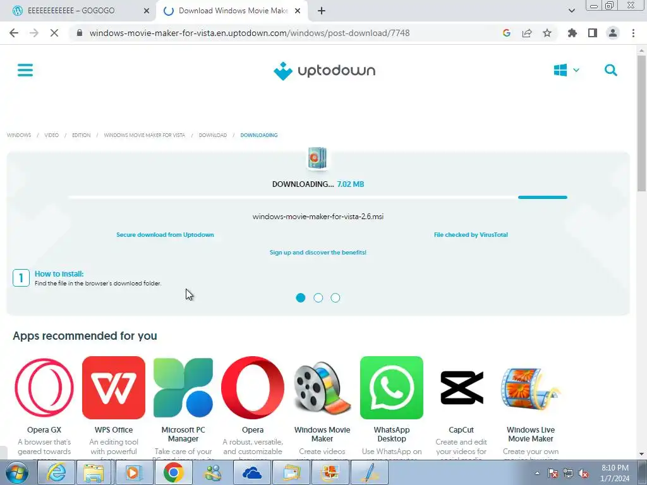
Task: Open File checked by VirusTotal link
Action: pyautogui.click(x=471, y=235)
